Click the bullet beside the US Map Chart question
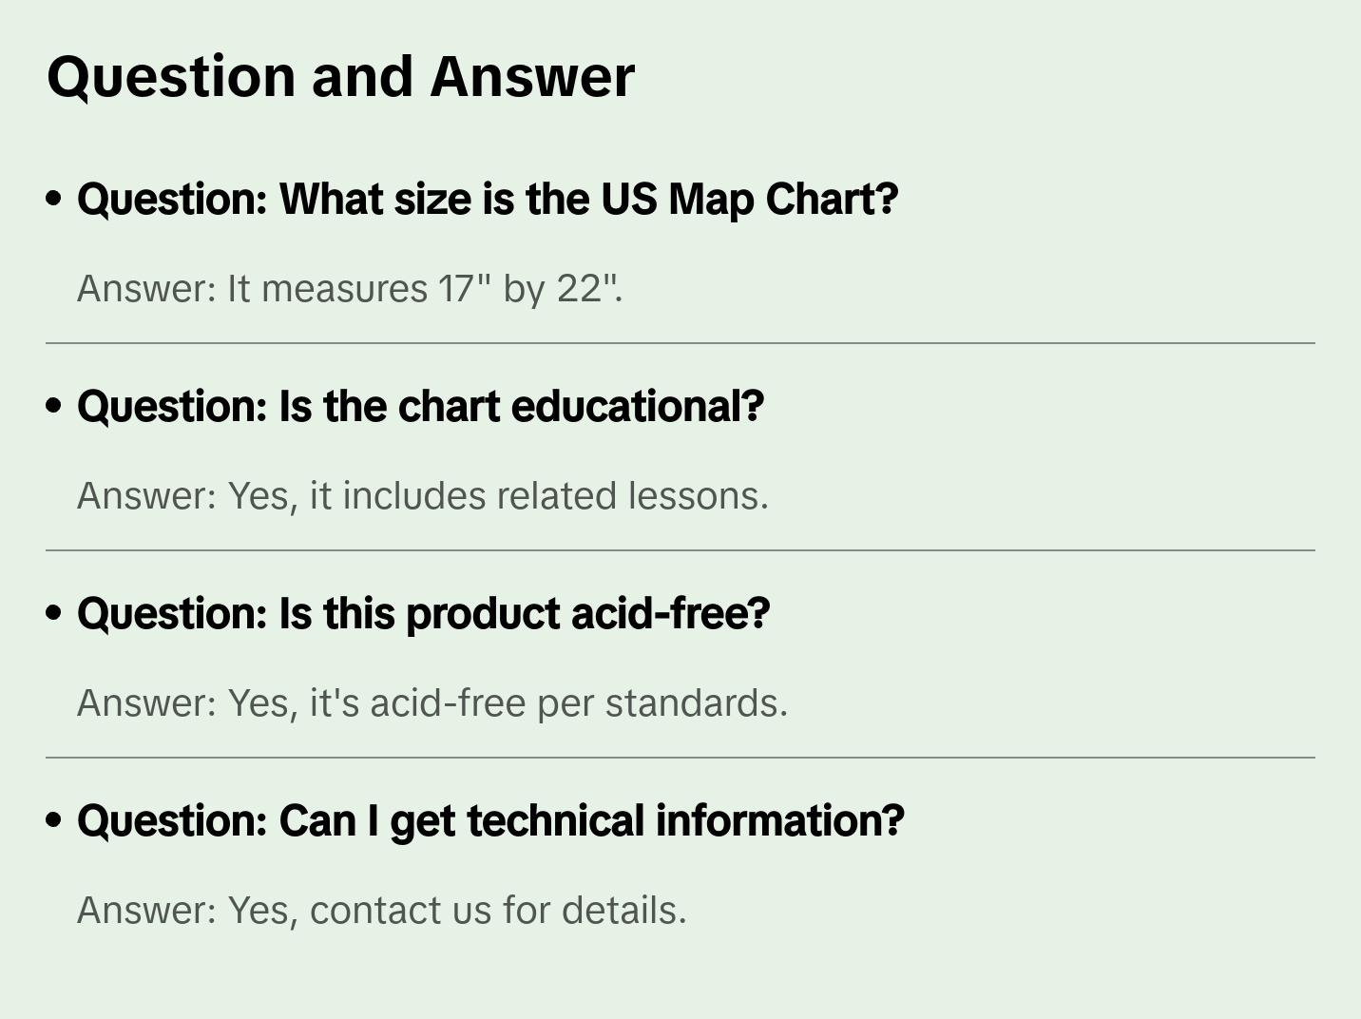 click(54, 199)
